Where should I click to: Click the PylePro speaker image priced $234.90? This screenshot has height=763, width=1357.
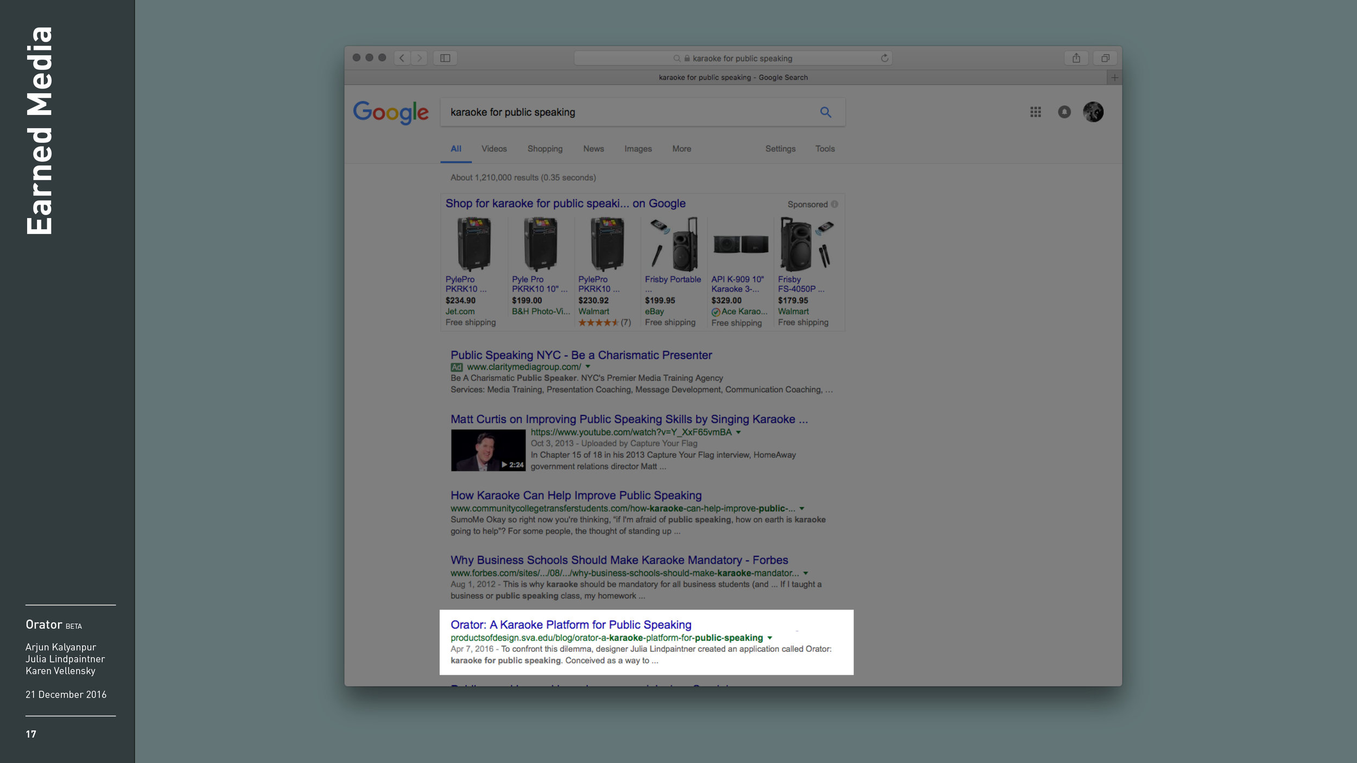pos(474,244)
